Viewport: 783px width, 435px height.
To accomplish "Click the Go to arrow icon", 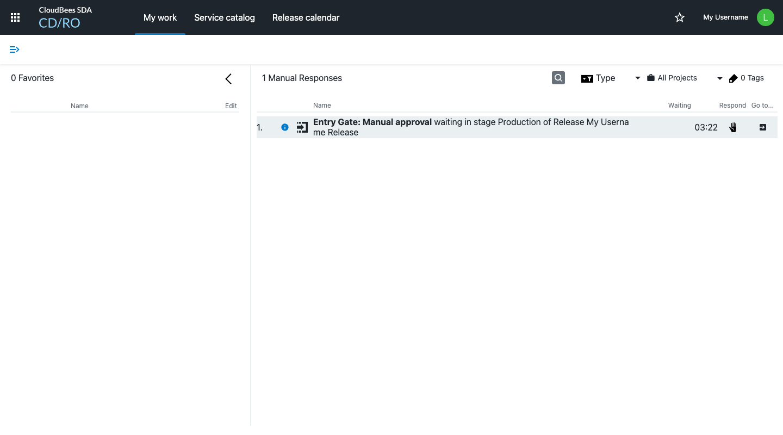I will click(762, 127).
